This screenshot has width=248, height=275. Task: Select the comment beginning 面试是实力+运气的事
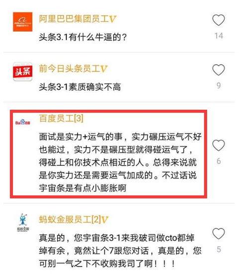click(x=120, y=162)
